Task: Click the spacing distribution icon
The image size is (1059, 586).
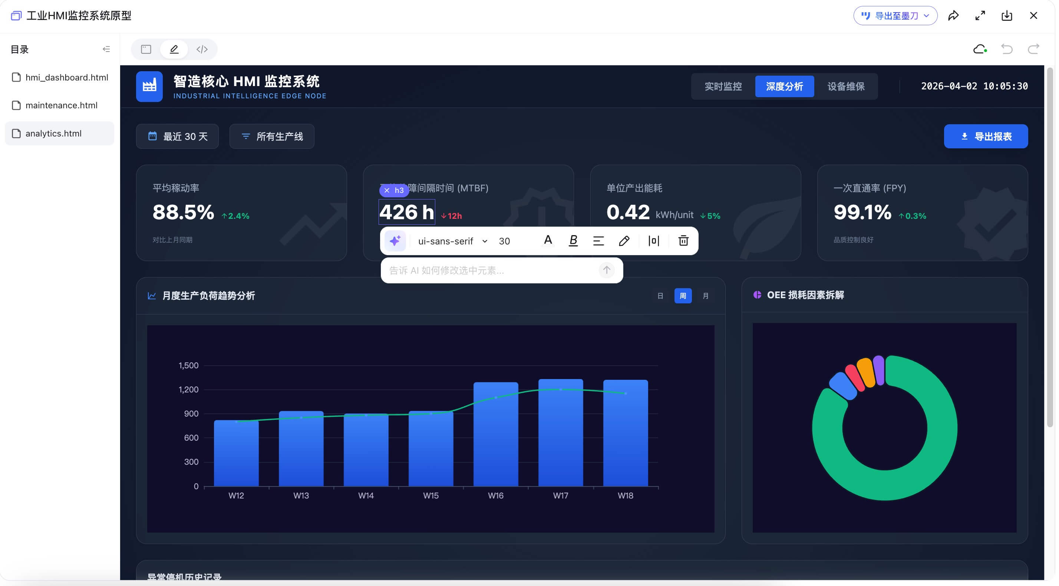Action: click(654, 241)
